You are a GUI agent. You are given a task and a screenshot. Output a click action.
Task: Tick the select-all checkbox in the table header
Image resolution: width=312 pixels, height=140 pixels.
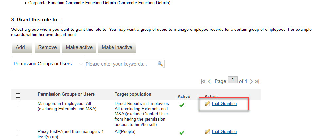click(x=18, y=95)
